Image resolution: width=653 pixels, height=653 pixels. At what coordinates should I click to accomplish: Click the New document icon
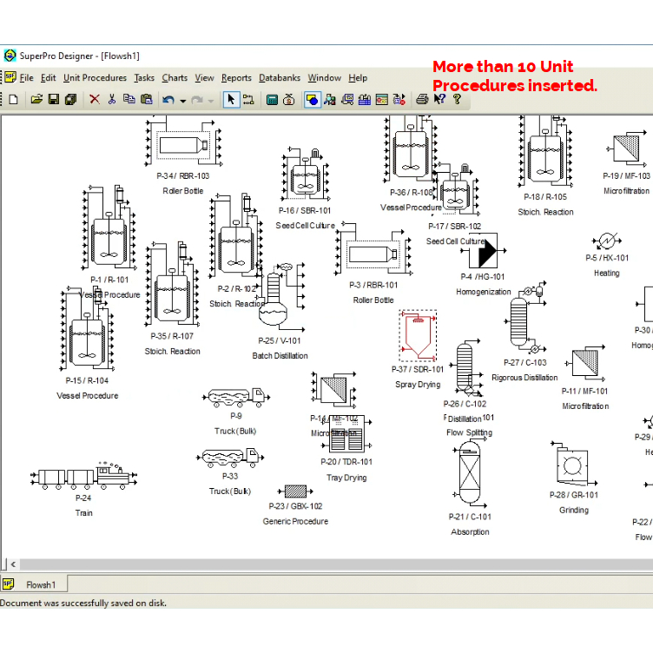(x=12, y=100)
